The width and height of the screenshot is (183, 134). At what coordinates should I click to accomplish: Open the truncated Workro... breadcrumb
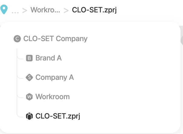[x=45, y=10]
